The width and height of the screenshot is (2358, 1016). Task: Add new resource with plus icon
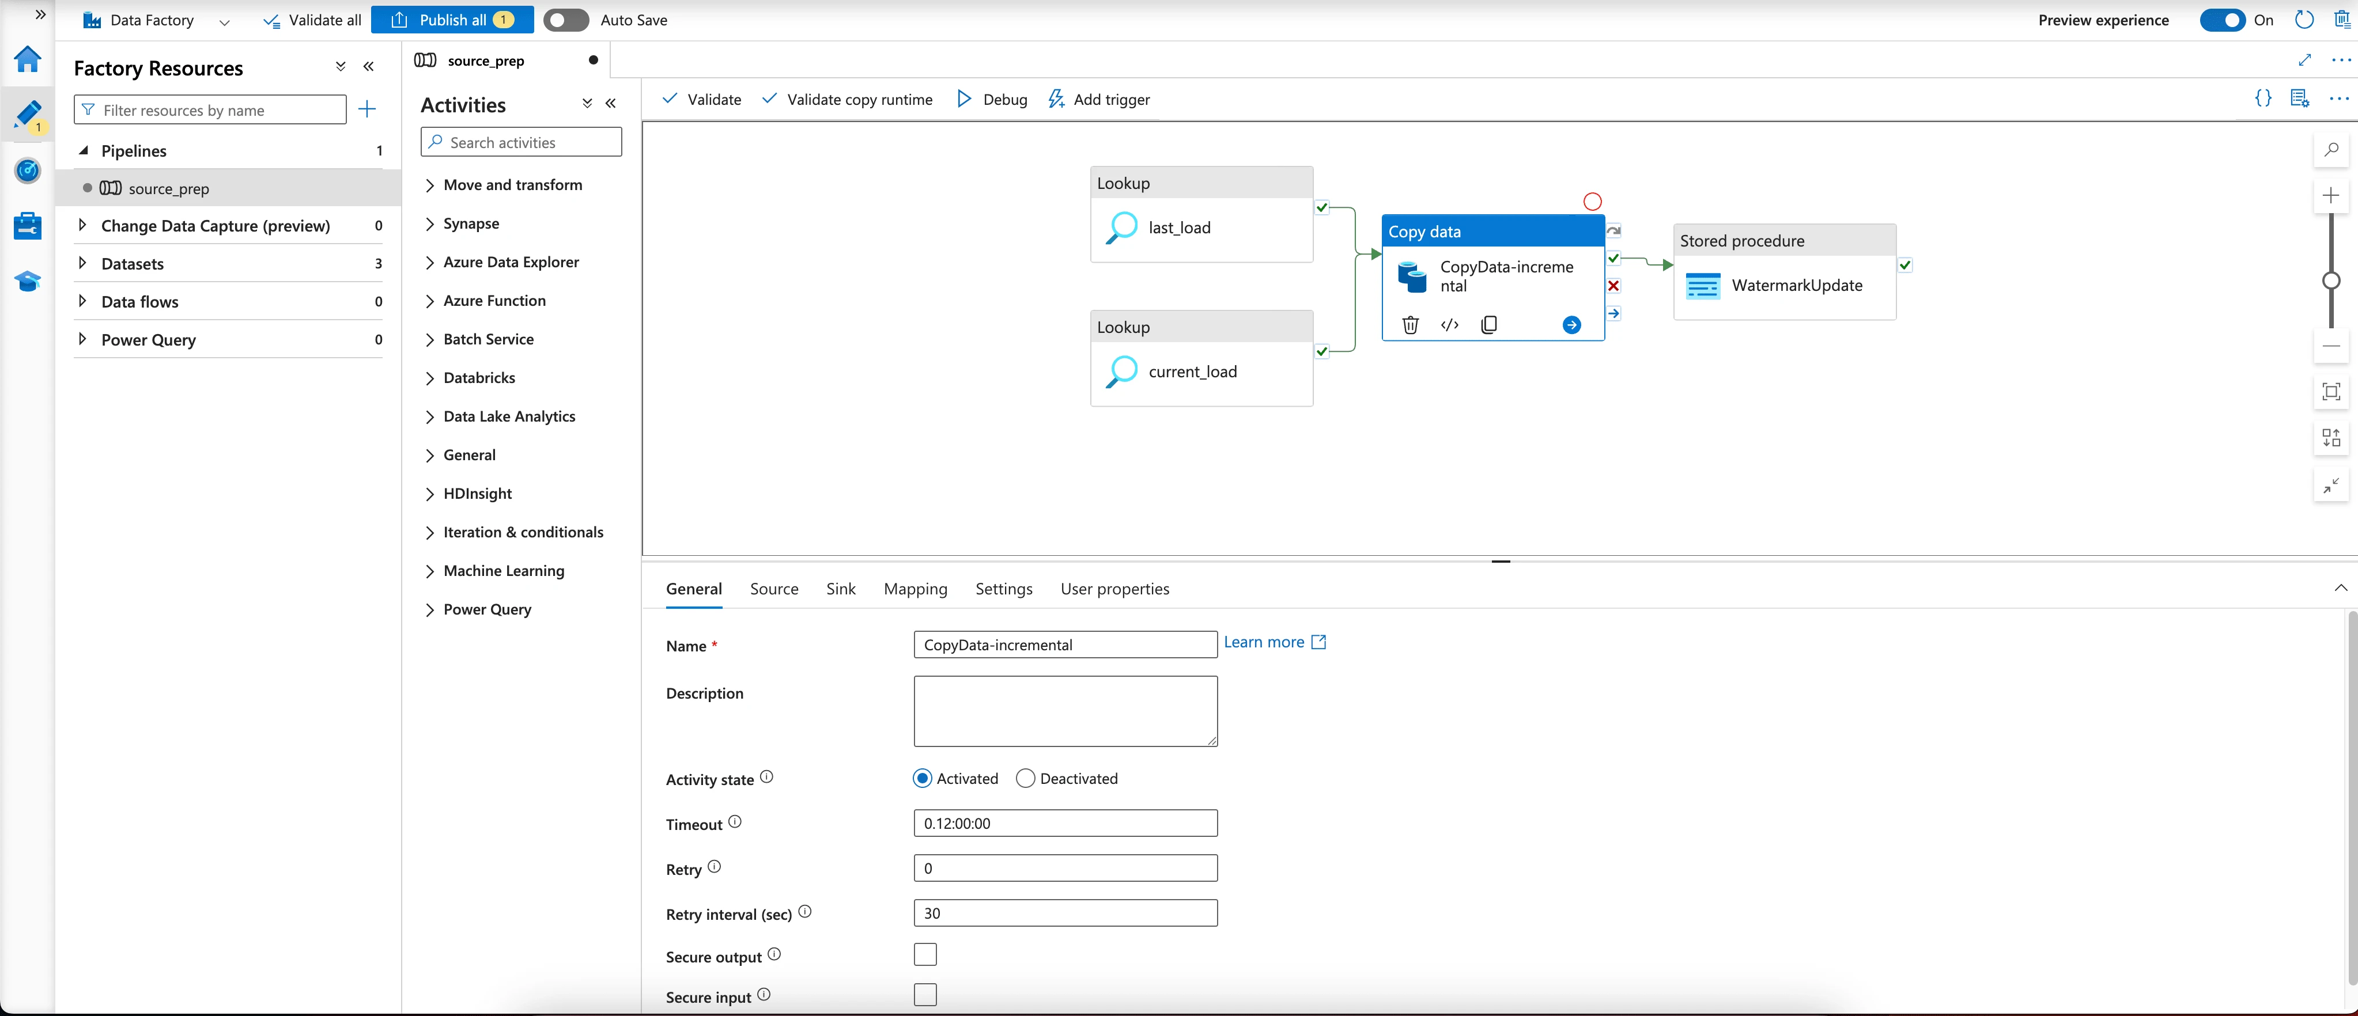367,110
